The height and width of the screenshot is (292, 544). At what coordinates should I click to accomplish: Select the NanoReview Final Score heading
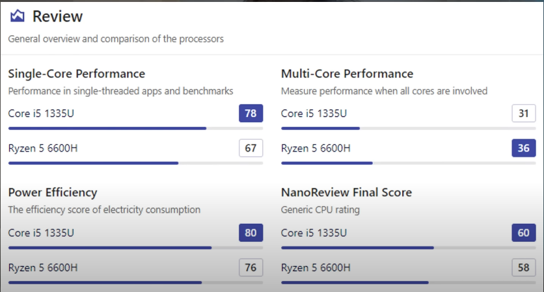pos(346,192)
